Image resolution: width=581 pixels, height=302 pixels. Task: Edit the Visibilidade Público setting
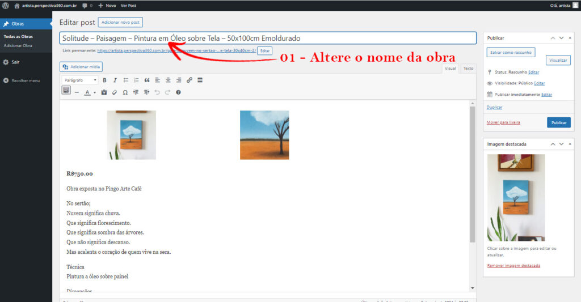pos(539,83)
